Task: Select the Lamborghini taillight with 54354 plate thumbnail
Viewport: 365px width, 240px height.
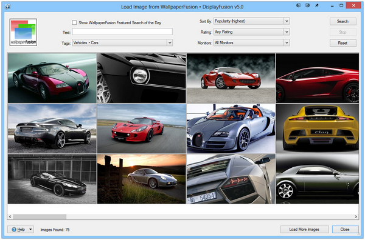Action: (231, 179)
